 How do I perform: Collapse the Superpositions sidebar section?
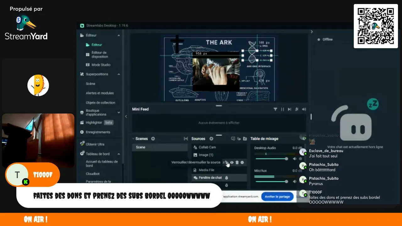coord(119,74)
